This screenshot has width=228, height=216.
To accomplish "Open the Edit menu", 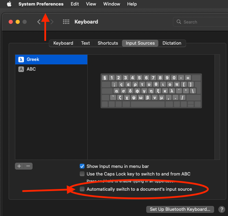I will coord(75,4).
